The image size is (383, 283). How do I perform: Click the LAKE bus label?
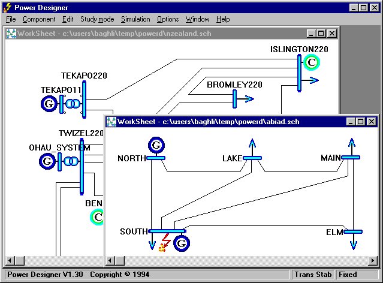(233, 158)
